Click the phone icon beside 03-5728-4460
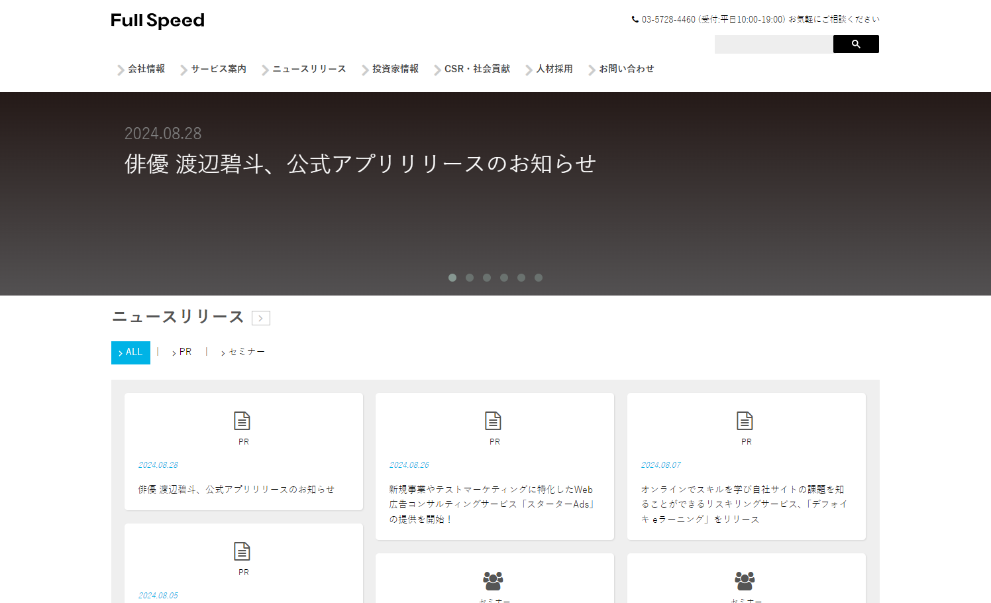Image resolution: width=991 pixels, height=603 pixels. click(x=635, y=19)
